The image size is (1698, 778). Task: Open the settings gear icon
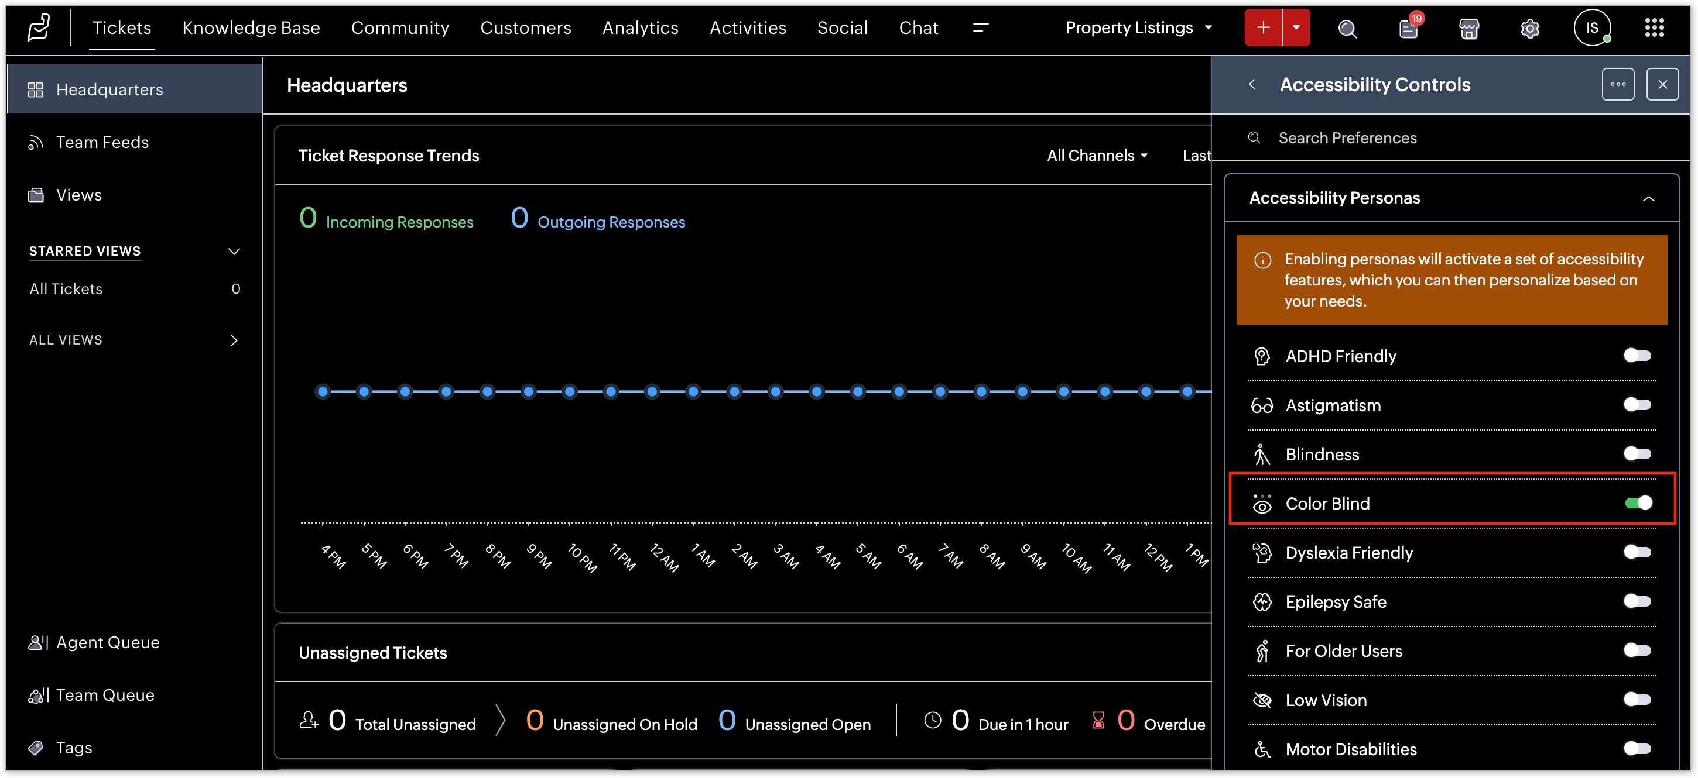(1529, 28)
